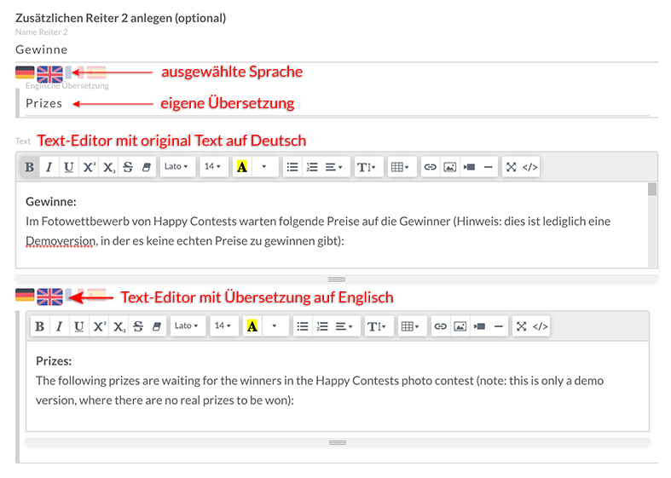
Task: Open table dropdown in English editor
Action: tap(411, 326)
